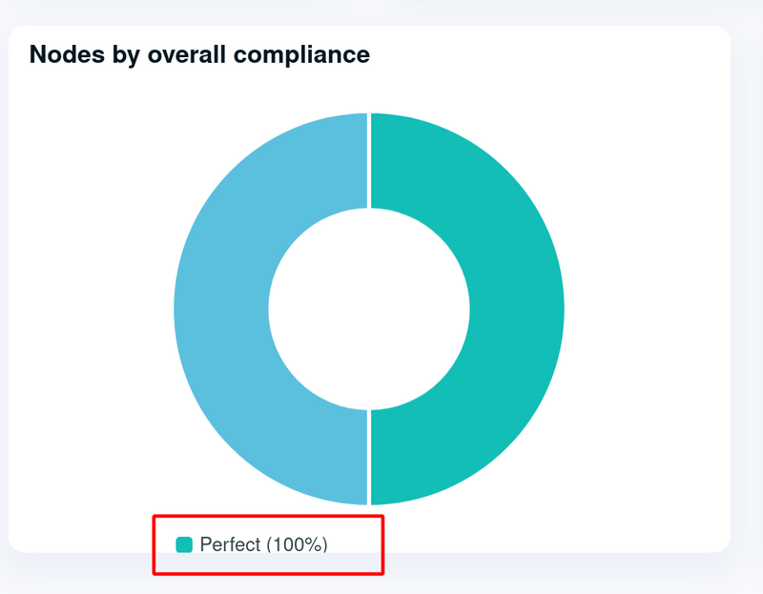This screenshot has width=763, height=594.
Task: Click the teal Perfect legend square icon
Action: (x=184, y=544)
